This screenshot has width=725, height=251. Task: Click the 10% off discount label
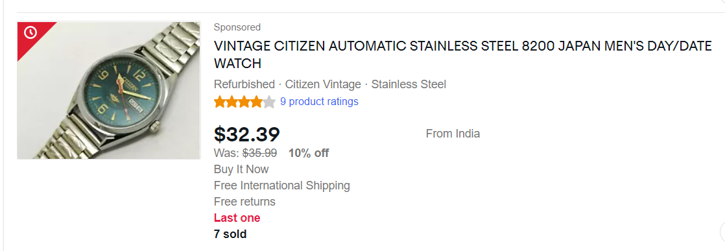309,153
